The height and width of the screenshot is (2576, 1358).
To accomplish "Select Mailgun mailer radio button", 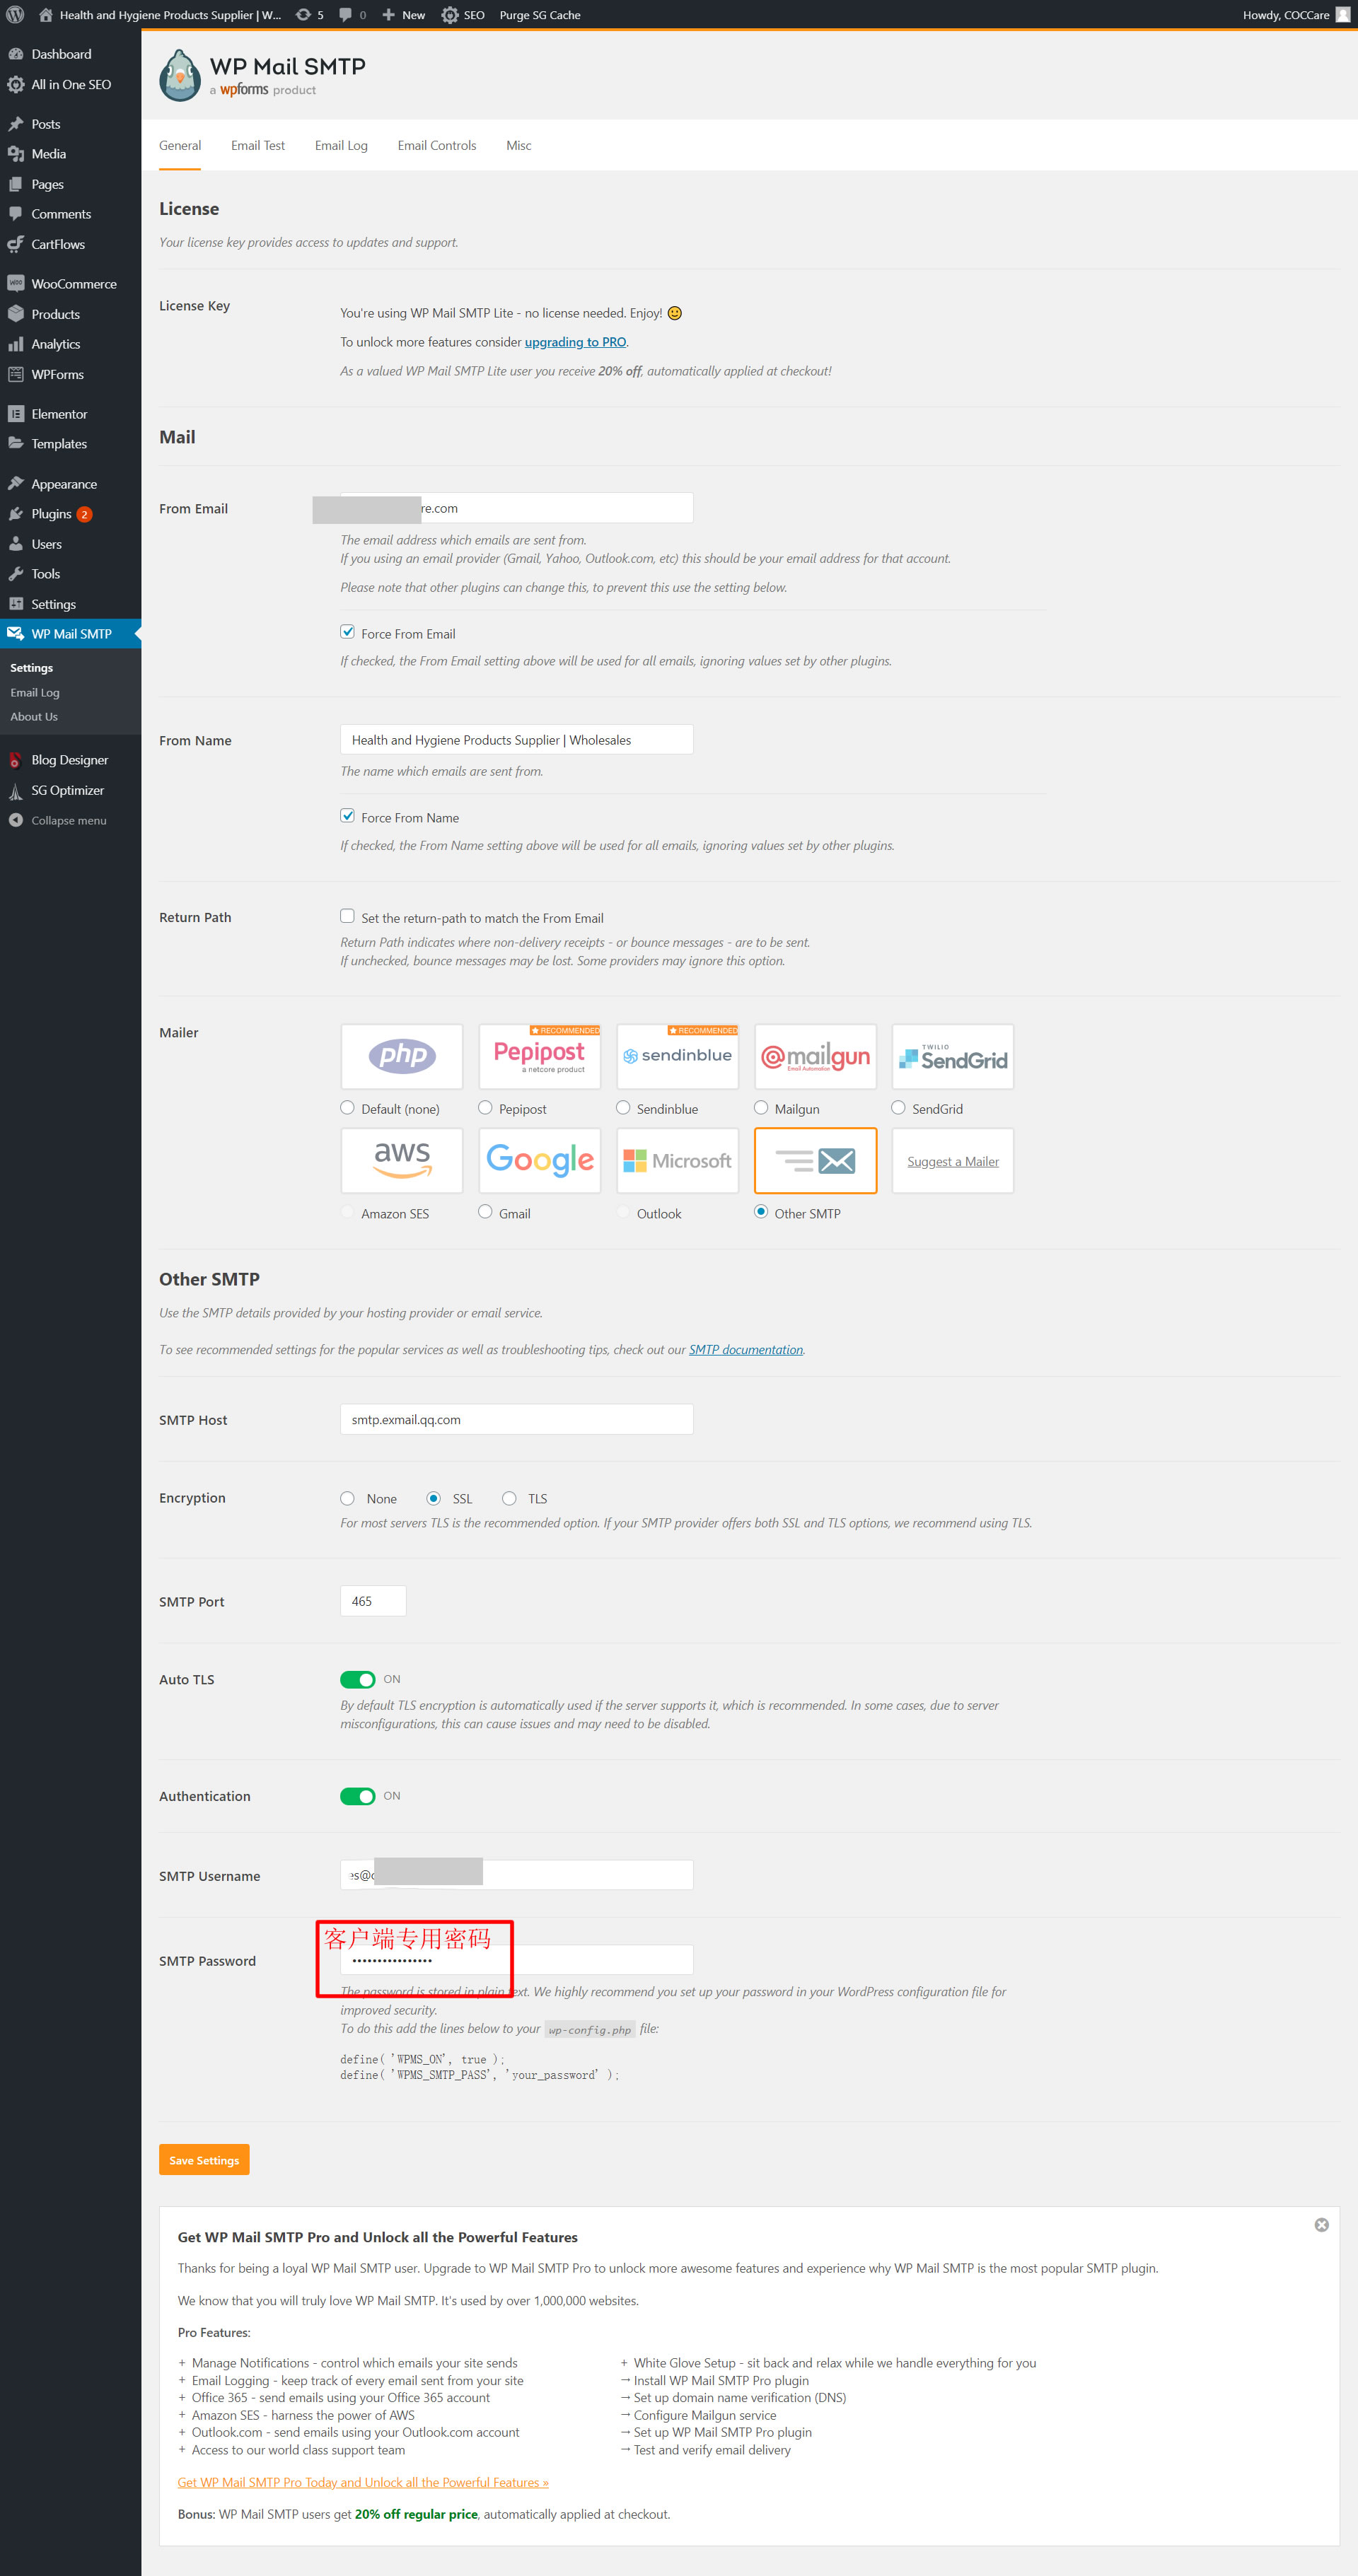I will pyautogui.click(x=761, y=1108).
